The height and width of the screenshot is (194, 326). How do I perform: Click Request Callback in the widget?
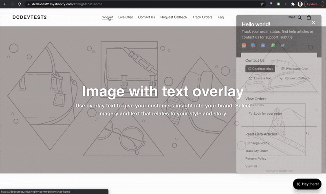(x=295, y=78)
